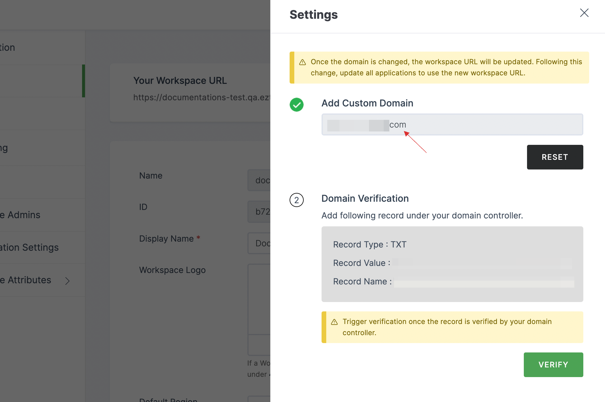This screenshot has height=402, width=605.
Task: Click the Record Type TXT label icon
Action: (x=370, y=244)
